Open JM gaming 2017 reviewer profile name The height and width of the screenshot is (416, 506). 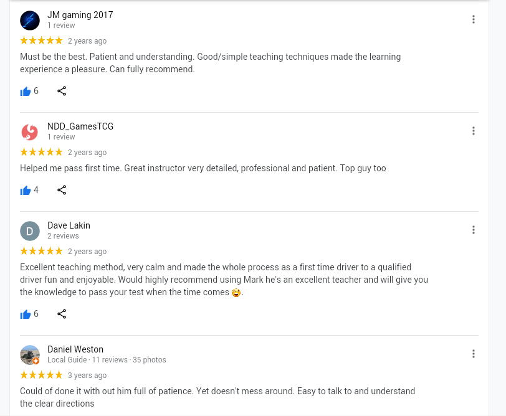(x=80, y=15)
